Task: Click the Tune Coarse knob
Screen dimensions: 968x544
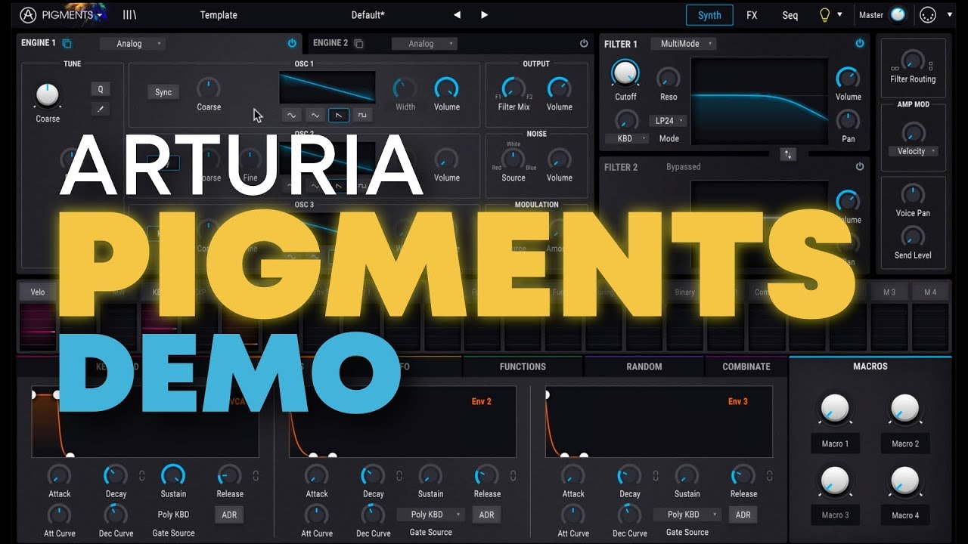Action: coord(47,95)
